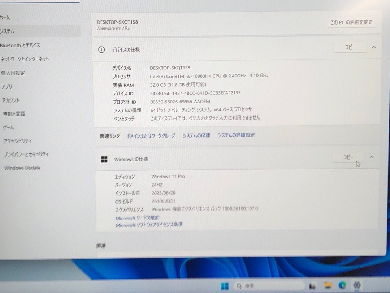Open Windows Update in the sidebar

[22, 168]
